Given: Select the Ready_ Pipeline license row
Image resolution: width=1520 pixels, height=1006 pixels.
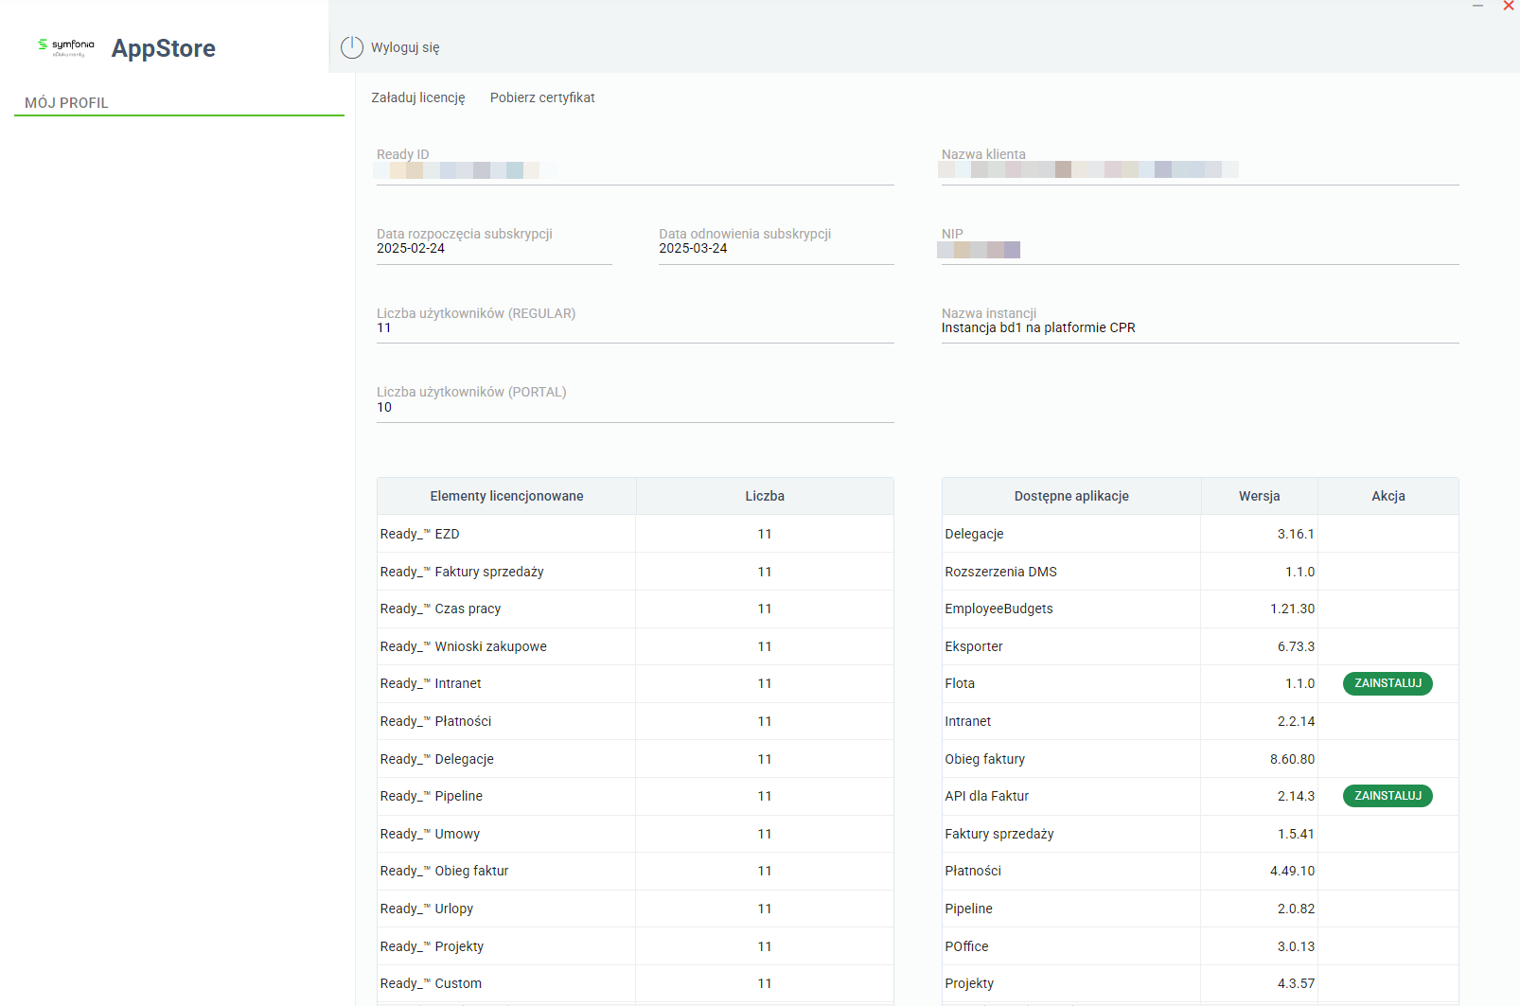Looking at the screenshot, I should pyautogui.click(x=635, y=796).
